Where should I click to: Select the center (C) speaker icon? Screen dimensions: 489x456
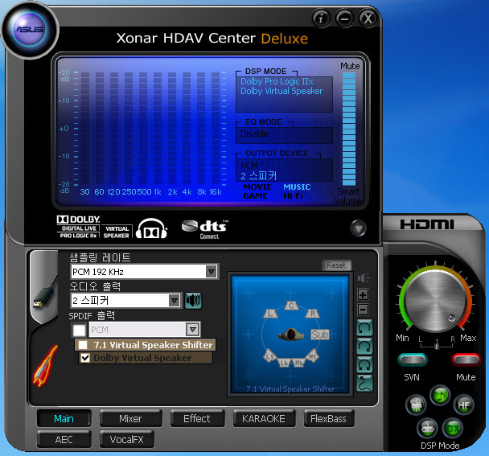point(291,306)
